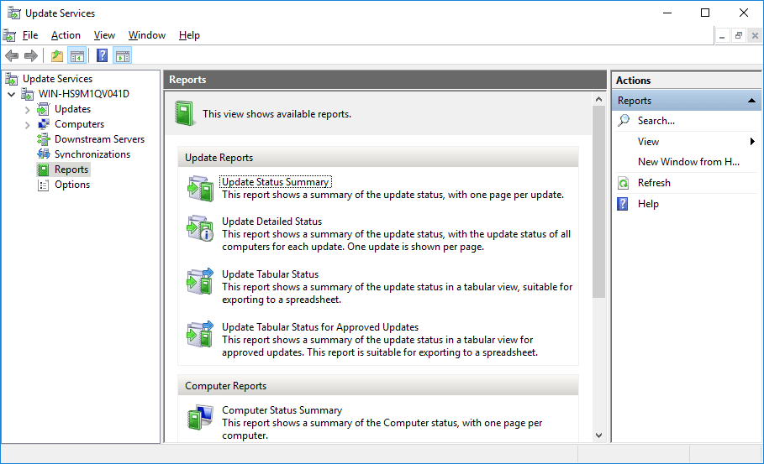This screenshot has height=464, width=764.
Task: Collapse the WIN-HS9M1QV041D server node
Action: point(11,94)
